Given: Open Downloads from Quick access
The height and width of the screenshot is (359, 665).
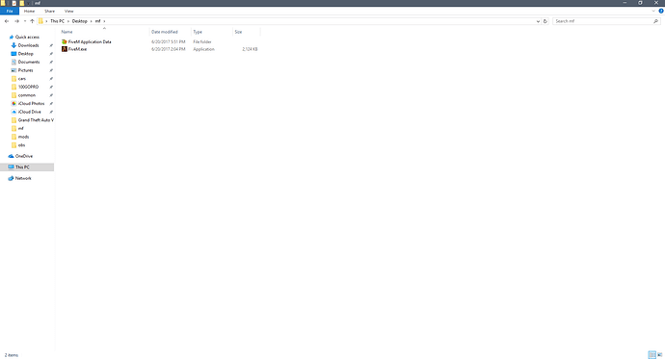Looking at the screenshot, I should coord(28,45).
